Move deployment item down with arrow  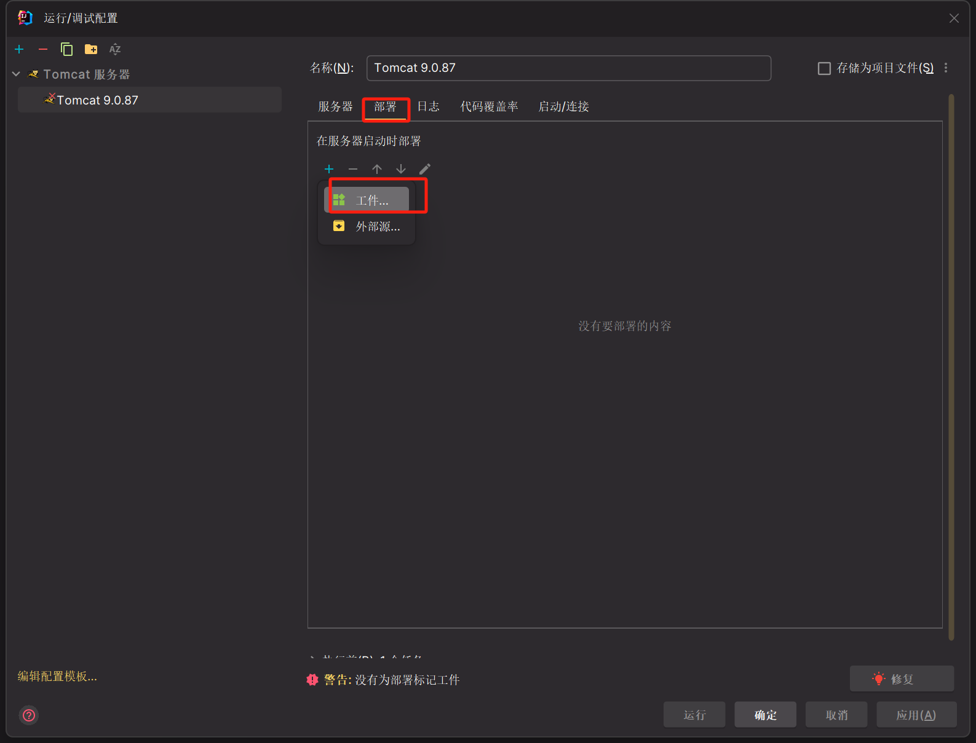[401, 169]
